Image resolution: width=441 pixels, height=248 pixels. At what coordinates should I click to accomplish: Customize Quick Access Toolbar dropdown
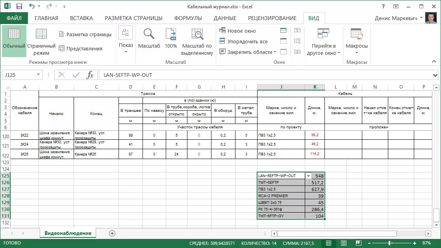tap(65, 6)
